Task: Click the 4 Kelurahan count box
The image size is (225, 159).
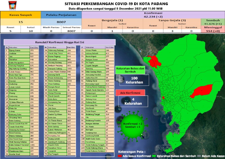Action: coord(133,101)
